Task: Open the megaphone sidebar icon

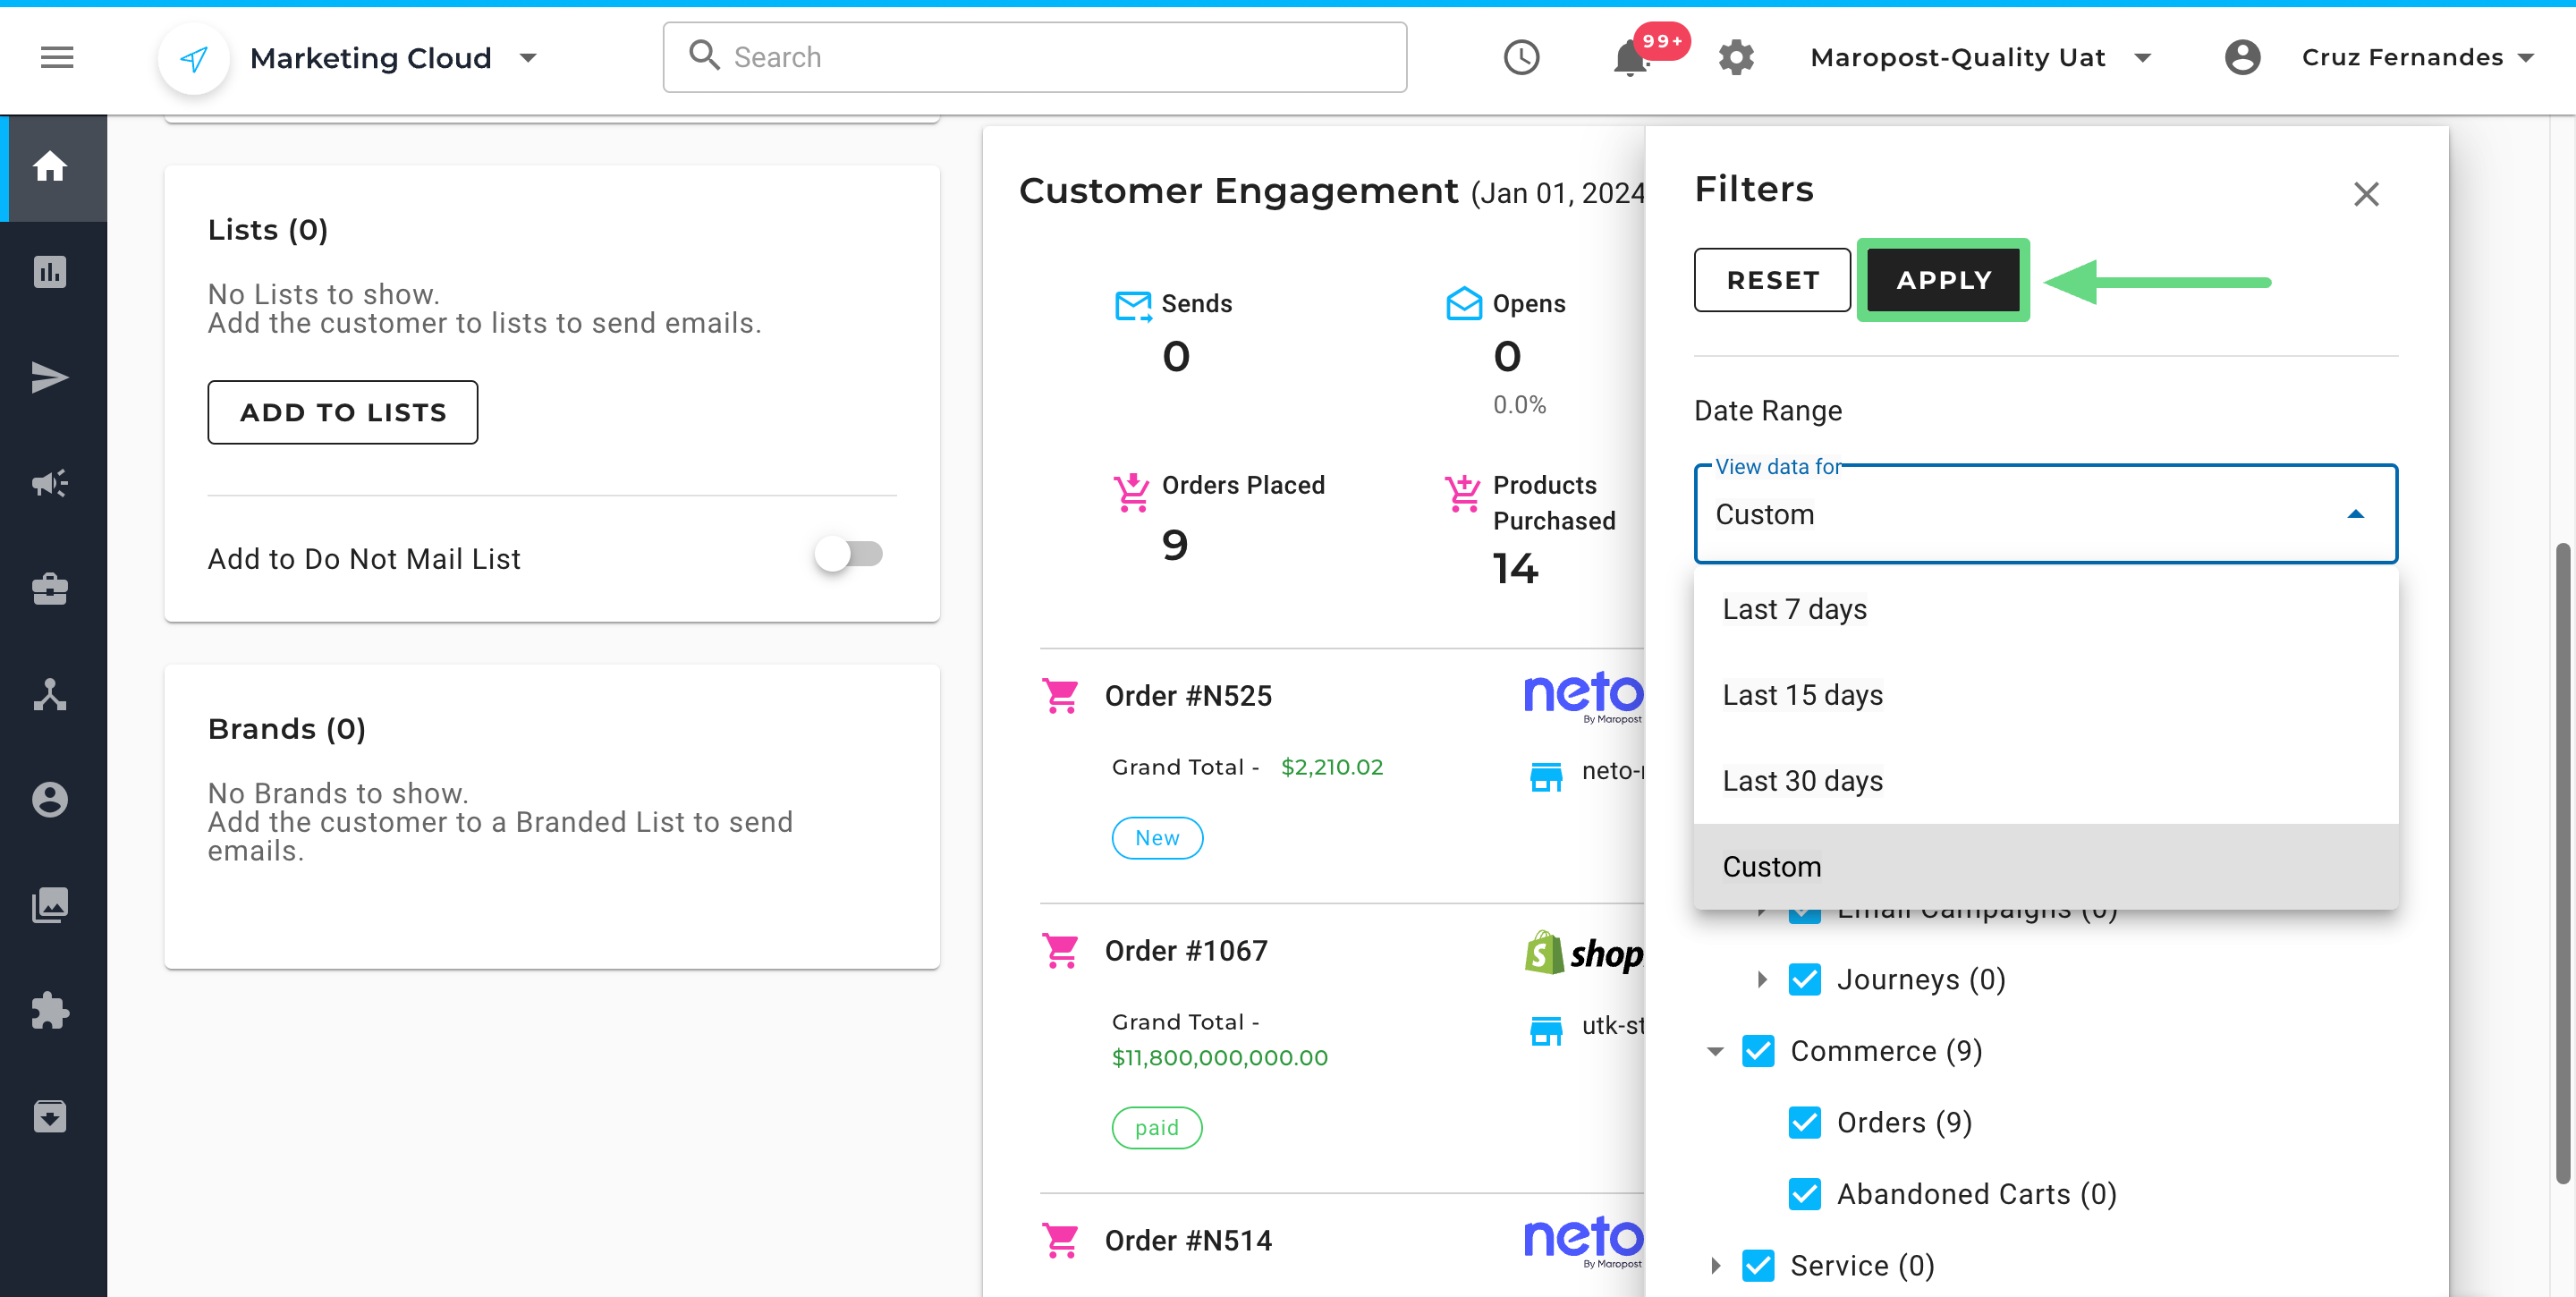Action: [x=50, y=483]
